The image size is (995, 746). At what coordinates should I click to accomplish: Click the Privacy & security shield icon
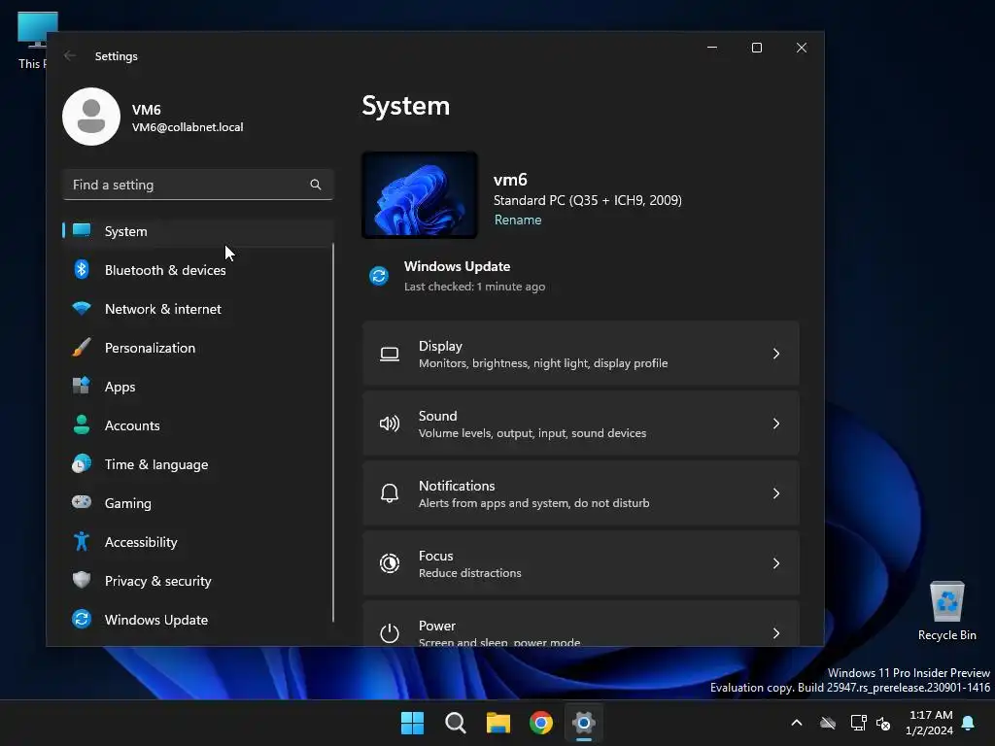pos(82,580)
